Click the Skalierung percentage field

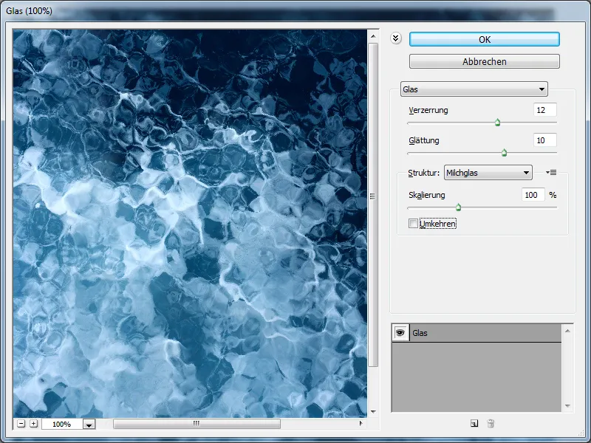point(533,195)
